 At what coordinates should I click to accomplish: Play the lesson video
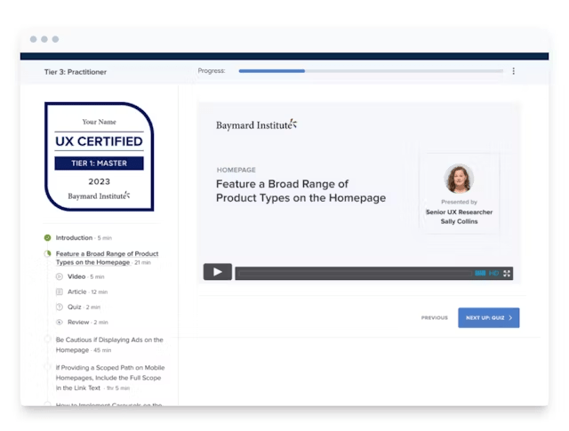[217, 272]
